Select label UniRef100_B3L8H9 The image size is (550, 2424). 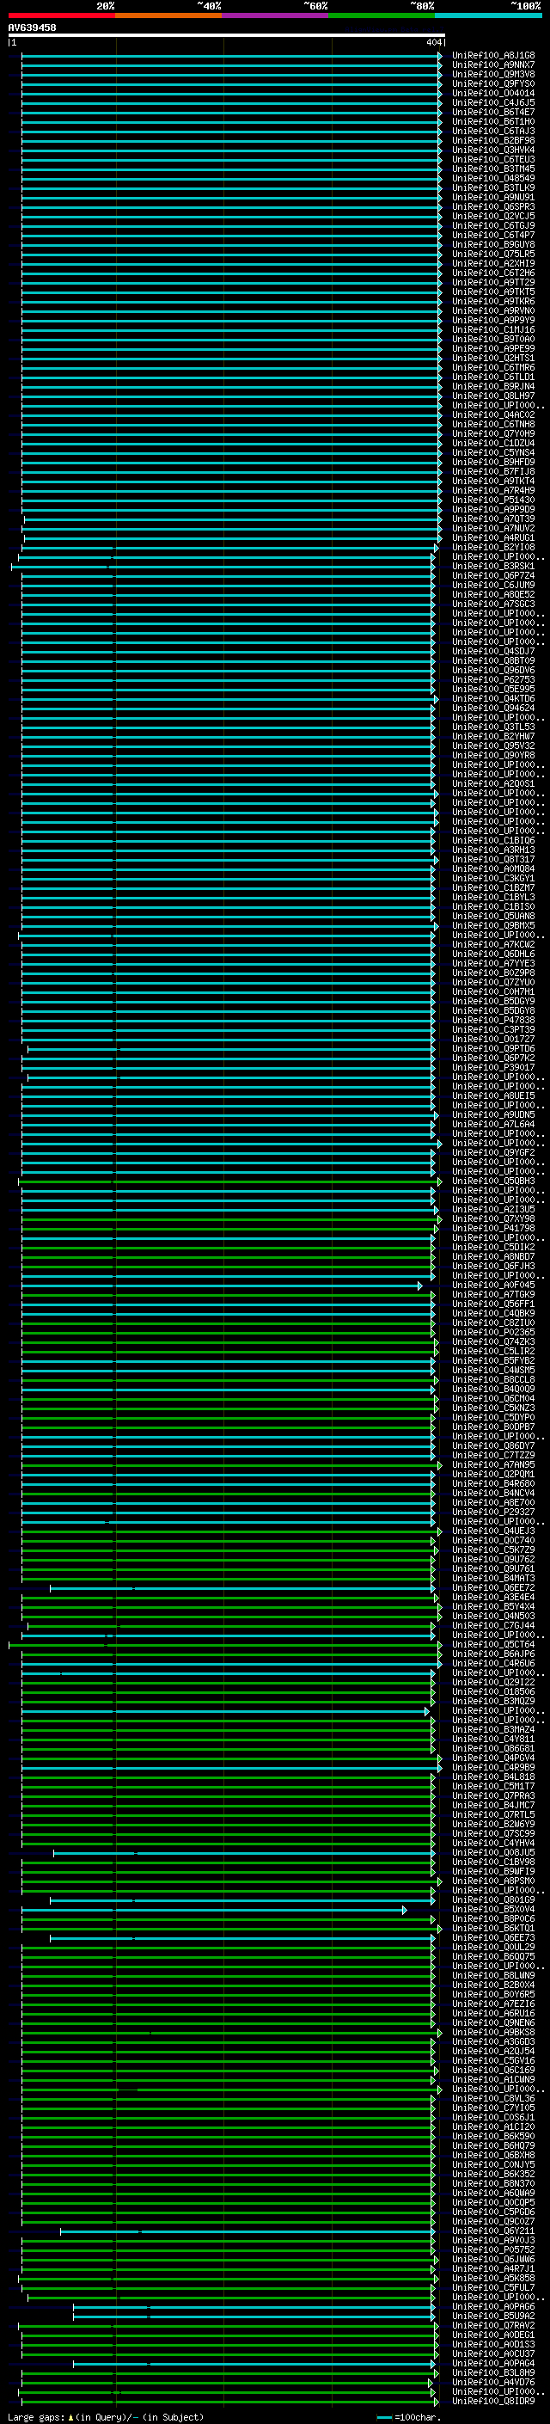pos(493,2373)
